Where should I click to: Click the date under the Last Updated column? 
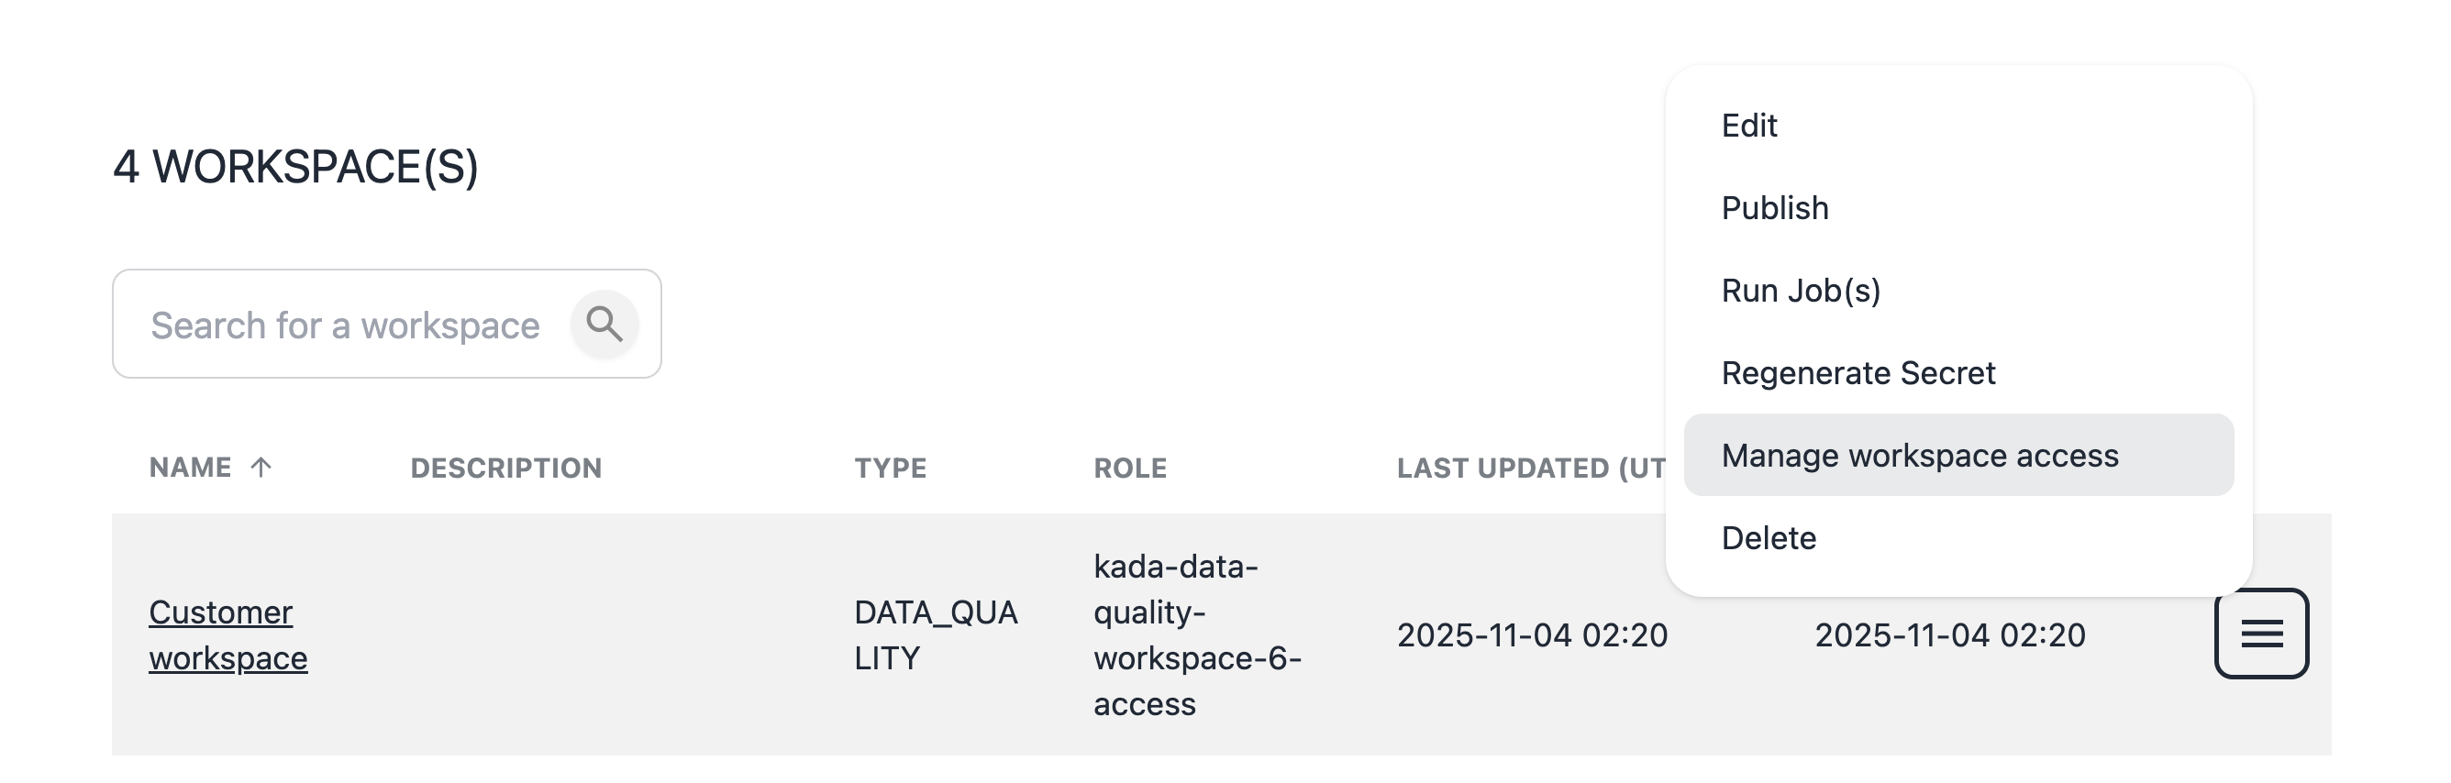(1531, 634)
